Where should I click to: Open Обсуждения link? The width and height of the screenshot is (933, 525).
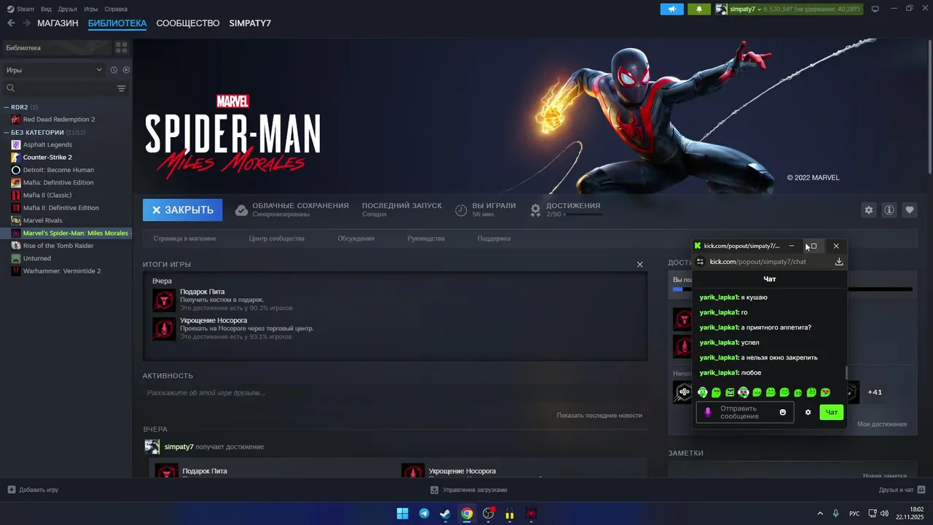click(356, 238)
